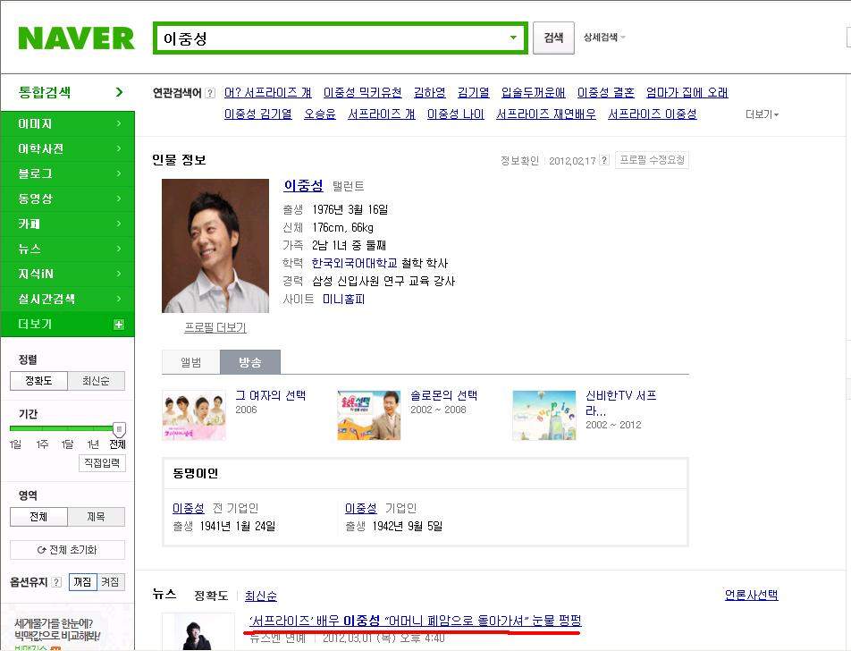Click the arrow icon beside 통합검색
The height and width of the screenshot is (651, 851).
coord(120,92)
